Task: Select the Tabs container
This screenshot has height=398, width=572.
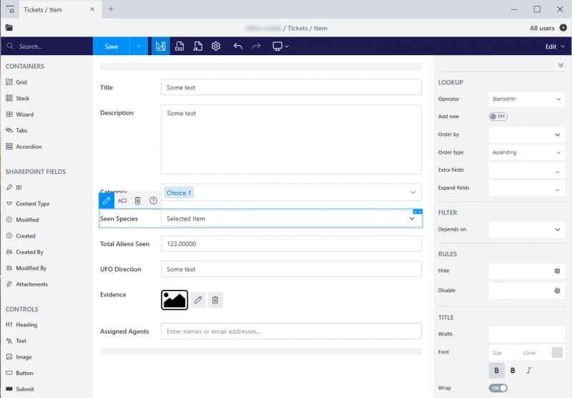Action: pos(16,130)
